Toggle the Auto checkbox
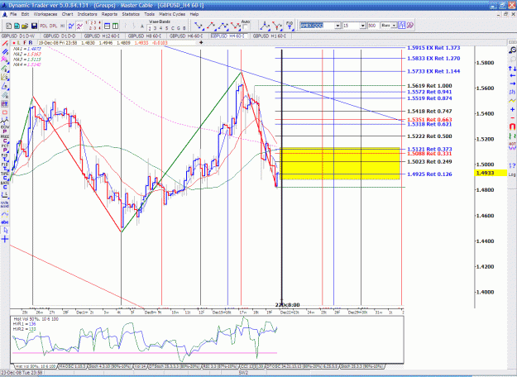Viewport: 517px width, 377px height. coord(246,27)
